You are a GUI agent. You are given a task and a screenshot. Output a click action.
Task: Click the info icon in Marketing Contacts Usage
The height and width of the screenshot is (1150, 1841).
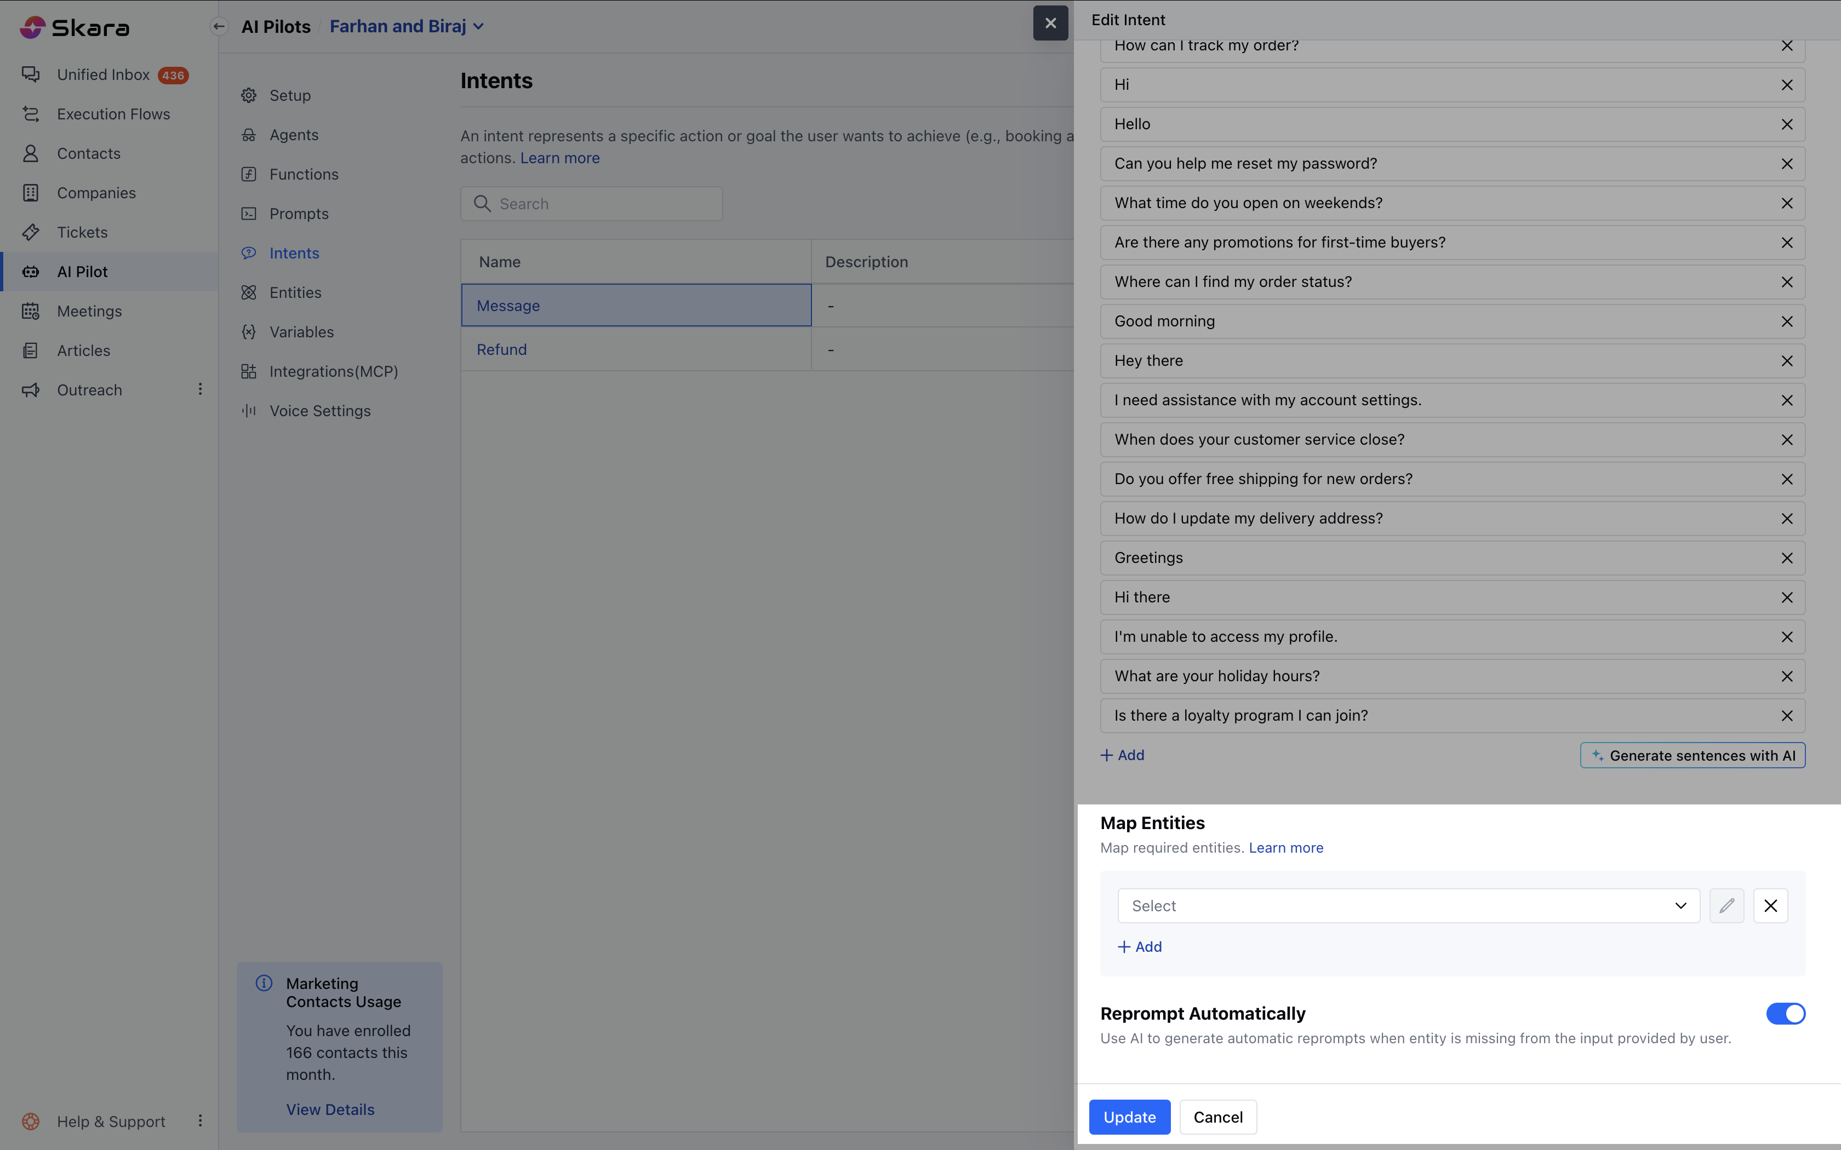point(264,984)
